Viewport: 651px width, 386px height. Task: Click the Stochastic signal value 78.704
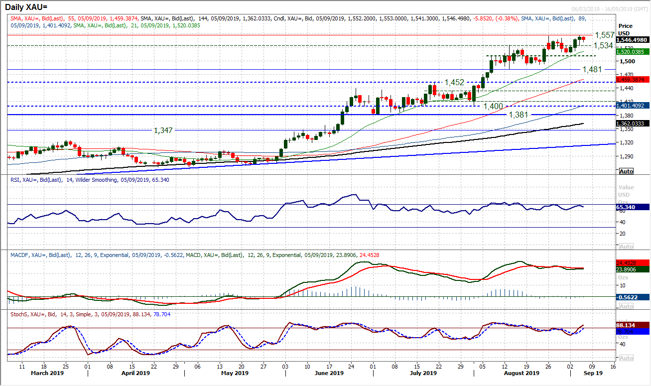[x=633, y=331]
